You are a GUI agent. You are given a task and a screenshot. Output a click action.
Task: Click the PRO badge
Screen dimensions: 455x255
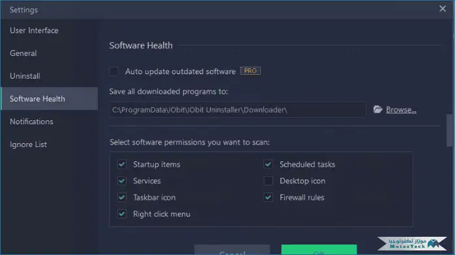coord(250,71)
